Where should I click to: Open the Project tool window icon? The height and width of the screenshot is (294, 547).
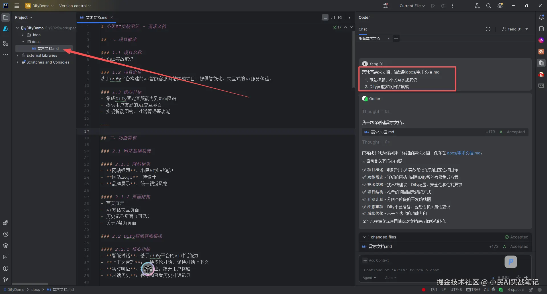point(6,17)
